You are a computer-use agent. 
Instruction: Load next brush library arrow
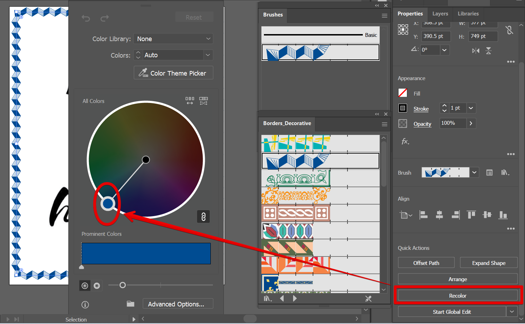click(295, 299)
